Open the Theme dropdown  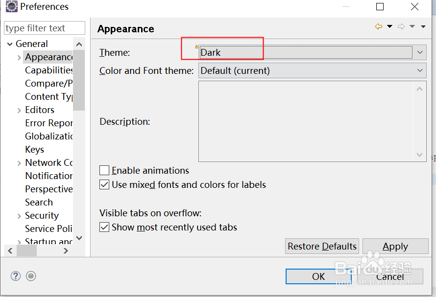pyautogui.click(x=420, y=52)
